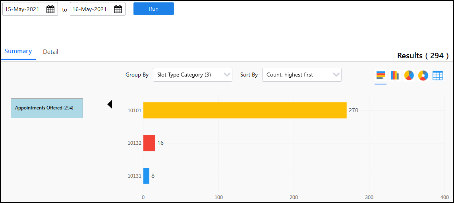Expand the Sort By dropdown

pos(301,75)
